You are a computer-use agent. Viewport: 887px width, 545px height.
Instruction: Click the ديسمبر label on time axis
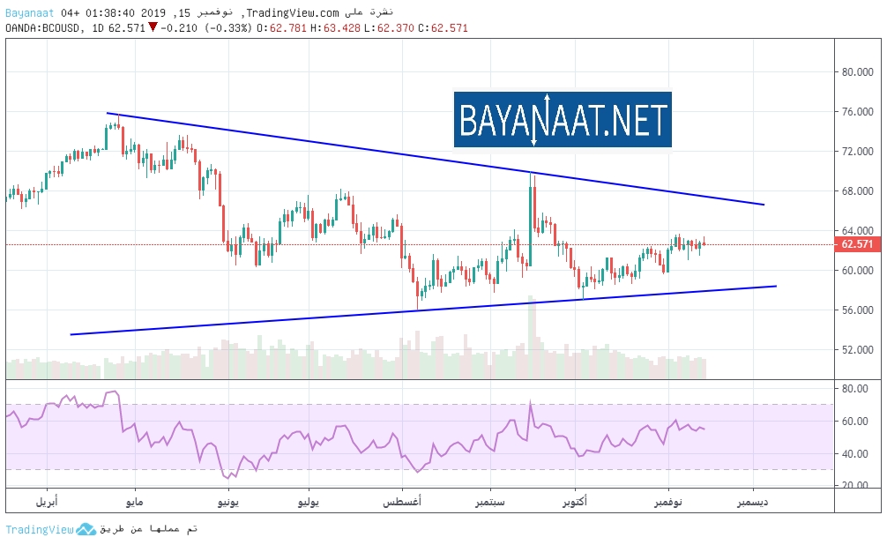[751, 502]
